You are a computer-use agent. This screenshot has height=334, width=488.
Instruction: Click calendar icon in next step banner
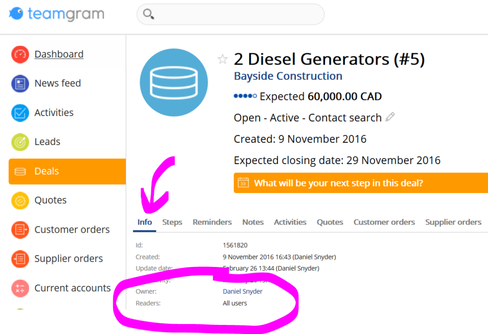pyautogui.click(x=244, y=183)
